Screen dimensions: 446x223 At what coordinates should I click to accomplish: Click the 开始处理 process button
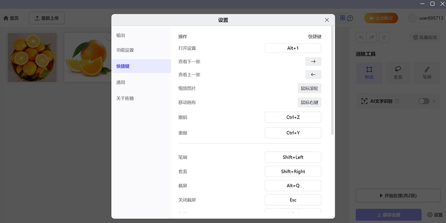[x=398, y=195]
